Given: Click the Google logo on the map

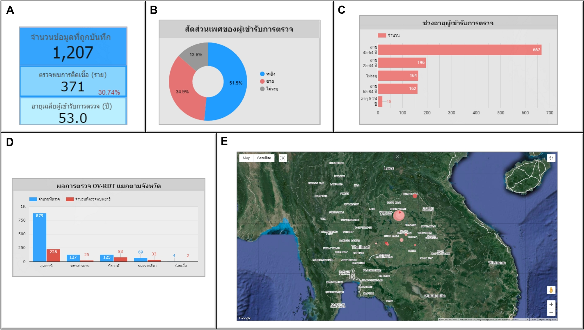Looking at the screenshot, I should tap(245, 318).
